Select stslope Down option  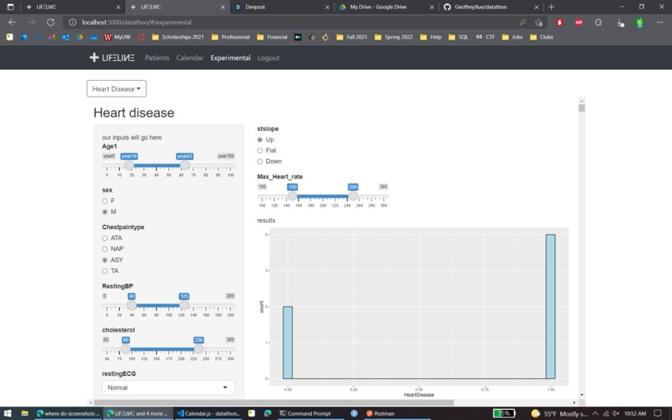(x=260, y=162)
